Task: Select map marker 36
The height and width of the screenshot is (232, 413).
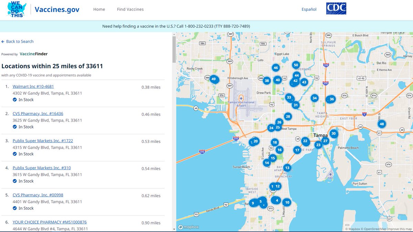Action: [x=332, y=99]
